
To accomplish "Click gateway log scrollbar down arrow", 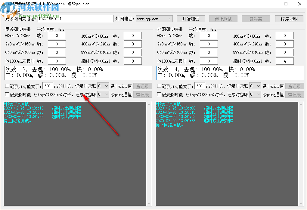I will click(x=149, y=203).
